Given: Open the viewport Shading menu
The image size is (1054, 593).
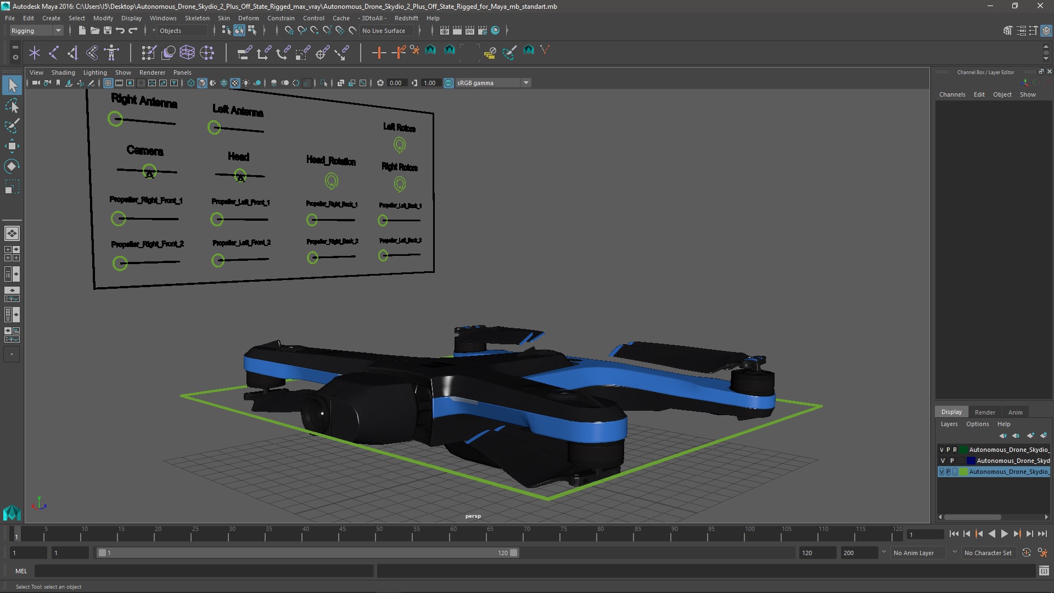Looking at the screenshot, I should point(63,72).
